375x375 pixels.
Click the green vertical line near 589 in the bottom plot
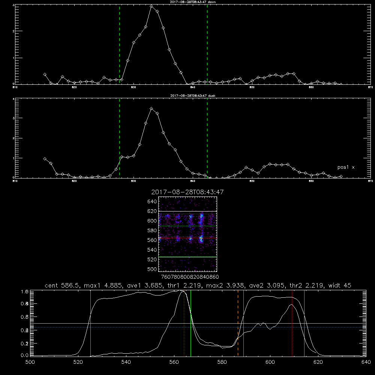point(243,323)
